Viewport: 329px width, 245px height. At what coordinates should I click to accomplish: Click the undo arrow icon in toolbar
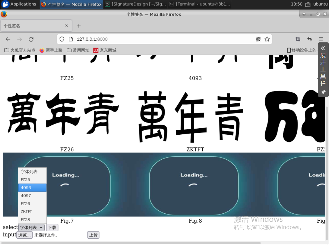[309, 39]
